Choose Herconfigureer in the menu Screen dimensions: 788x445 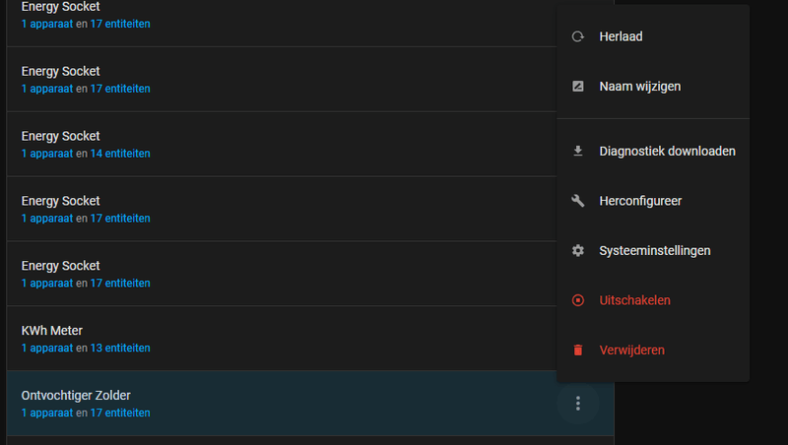pos(640,201)
